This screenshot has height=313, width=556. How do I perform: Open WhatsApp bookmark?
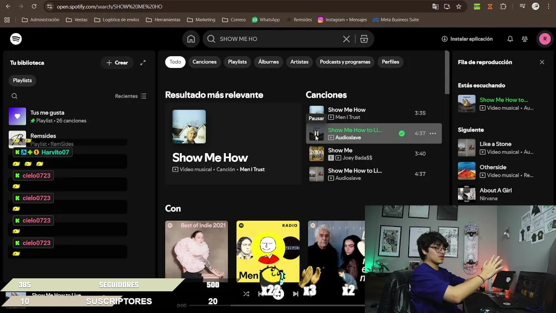[x=266, y=20]
